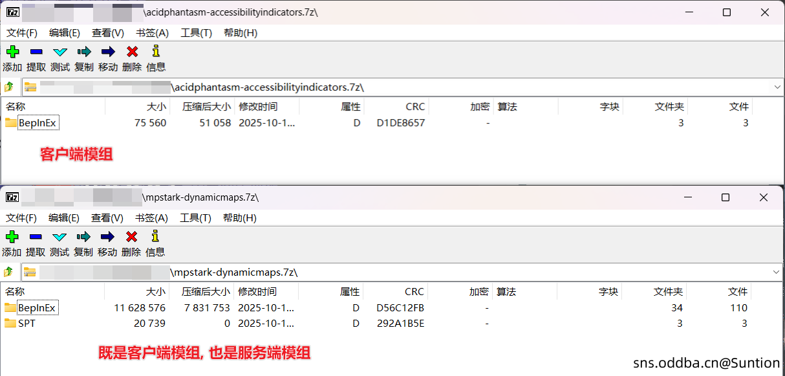Select BepInEx folder in acidphantasm archive
Image resolution: width=785 pixels, height=376 pixels.
click(38, 123)
